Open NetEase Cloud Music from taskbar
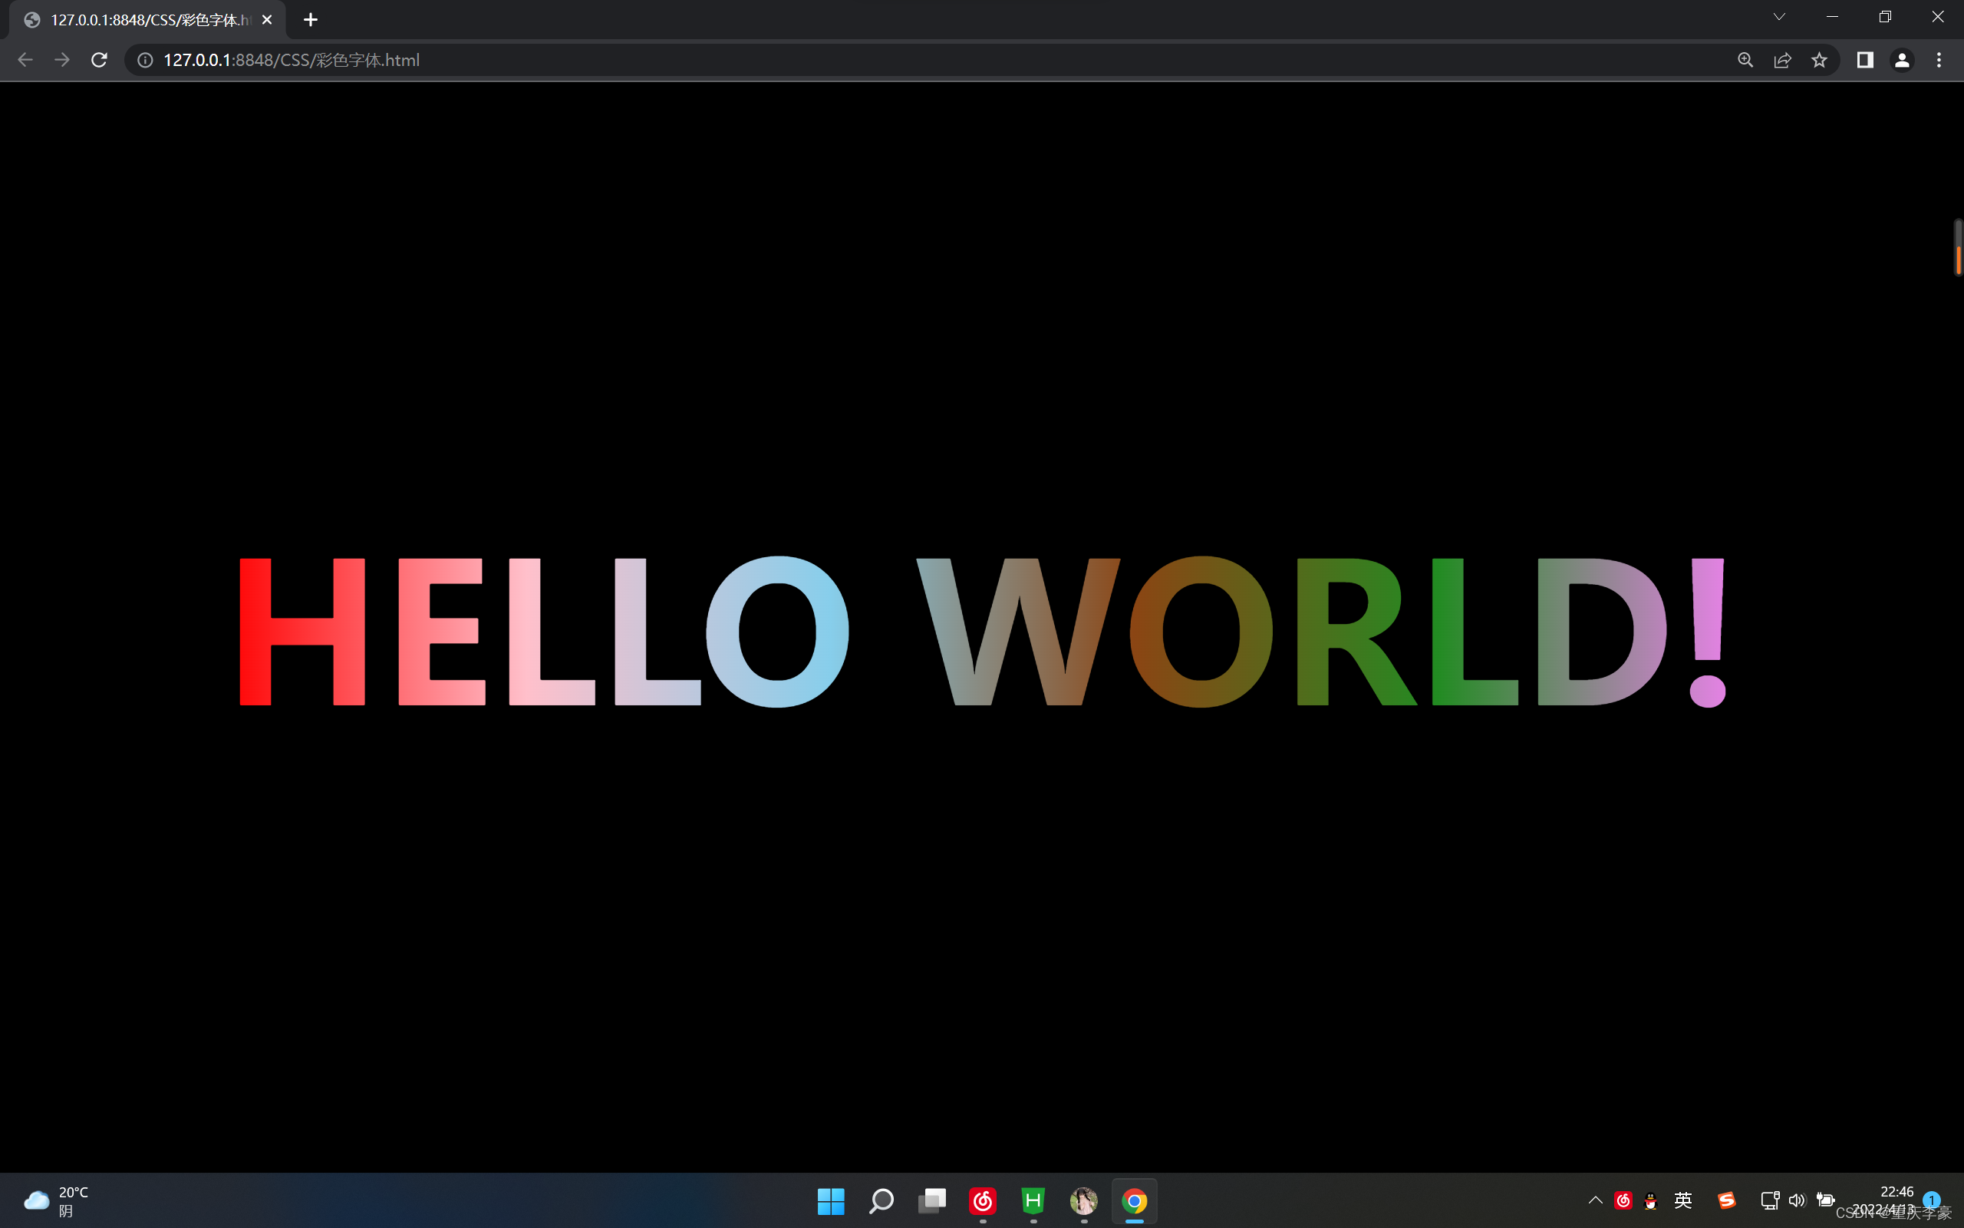 (x=982, y=1200)
